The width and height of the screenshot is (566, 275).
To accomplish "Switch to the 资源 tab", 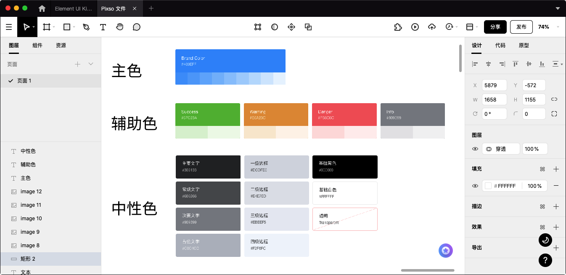I will click(61, 45).
